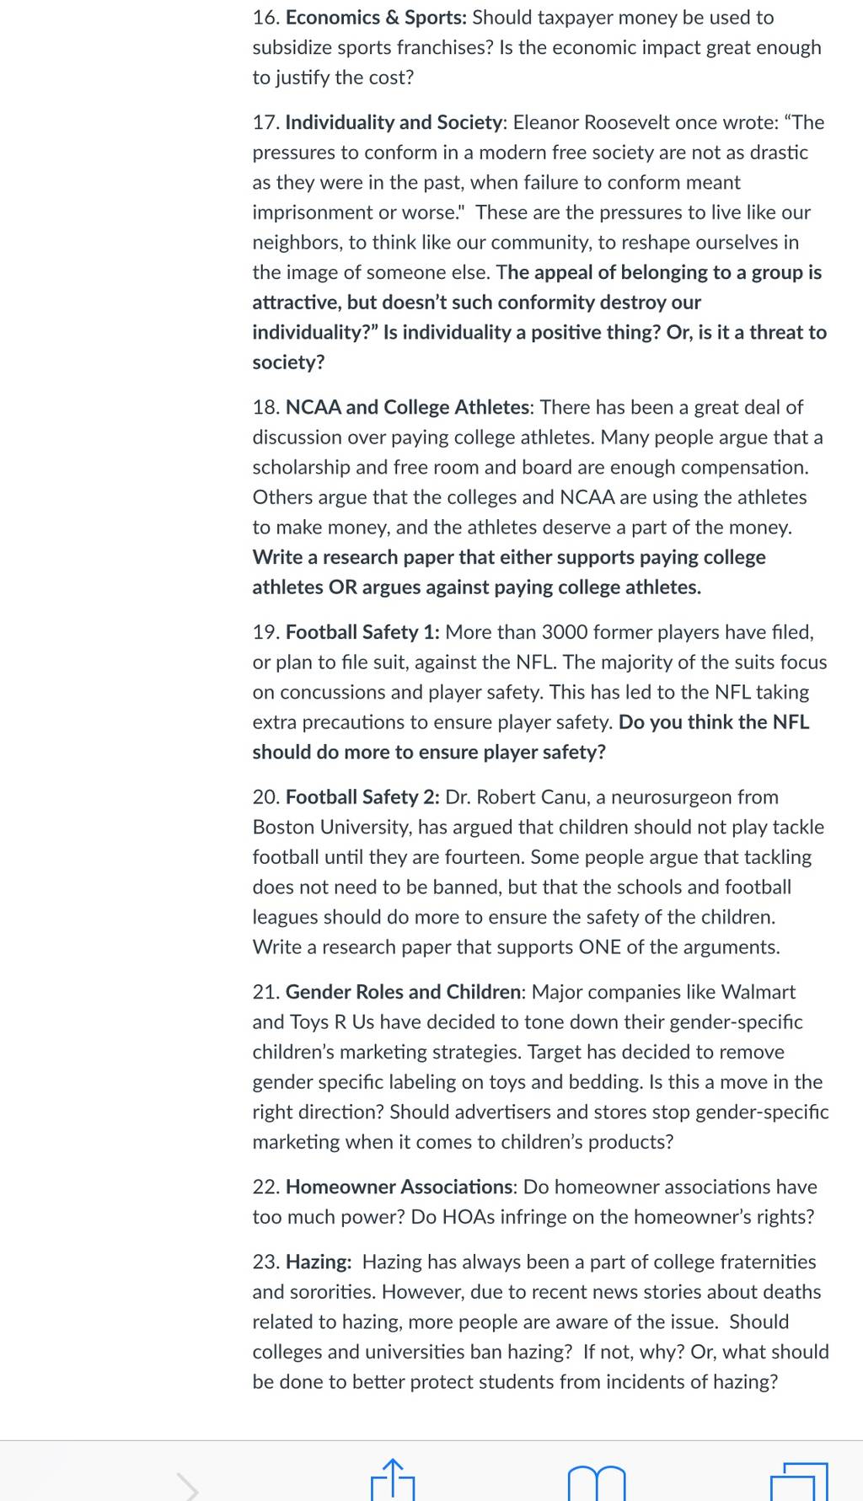Click the Homeowner Associations heading
This screenshot has height=1501, width=863.
[399, 1187]
